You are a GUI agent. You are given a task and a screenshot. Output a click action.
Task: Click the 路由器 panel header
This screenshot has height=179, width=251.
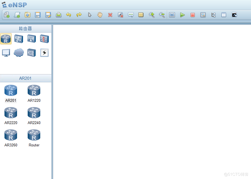click(25, 29)
